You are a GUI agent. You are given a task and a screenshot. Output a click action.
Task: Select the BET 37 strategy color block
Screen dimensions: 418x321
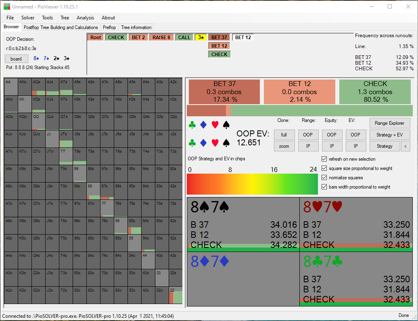(x=224, y=92)
